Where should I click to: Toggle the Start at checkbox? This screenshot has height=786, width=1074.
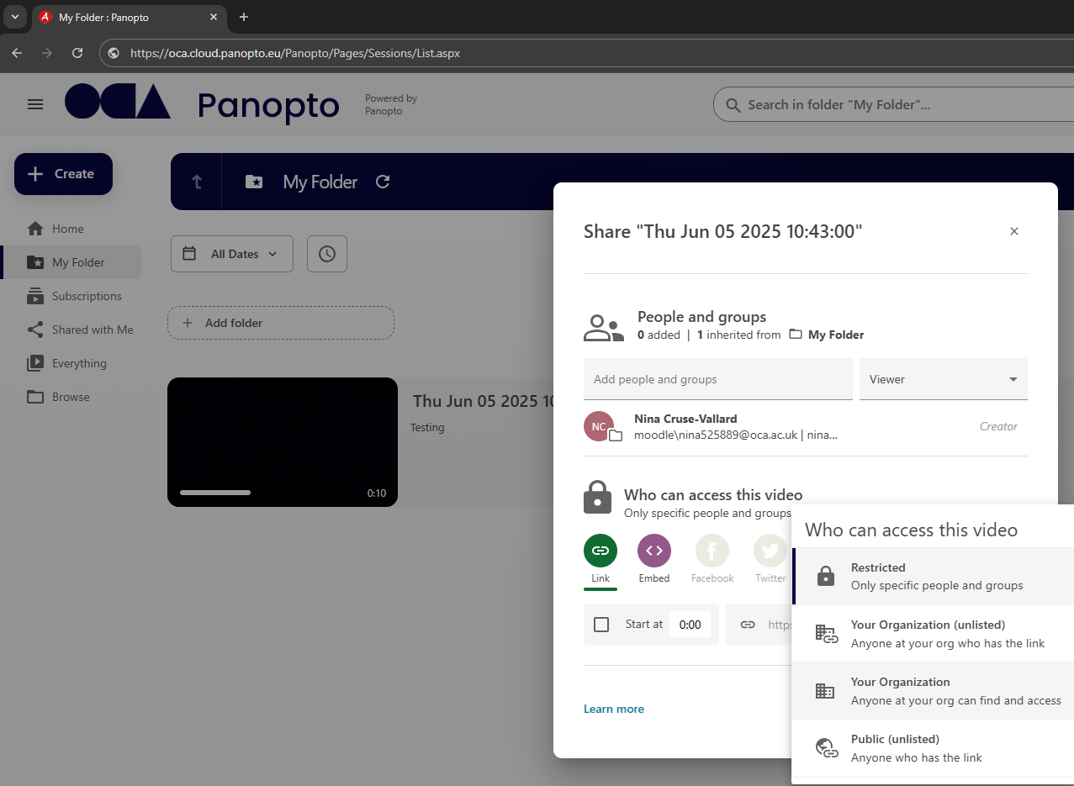[x=601, y=625]
